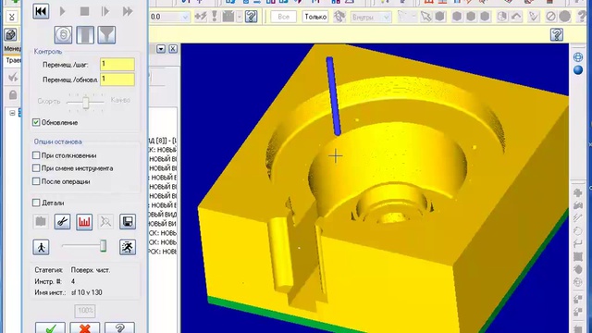Click the strategy text 'Поверх. чист.'
The height and width of the screenshot is (333, 592).
[x=91, y=270]
